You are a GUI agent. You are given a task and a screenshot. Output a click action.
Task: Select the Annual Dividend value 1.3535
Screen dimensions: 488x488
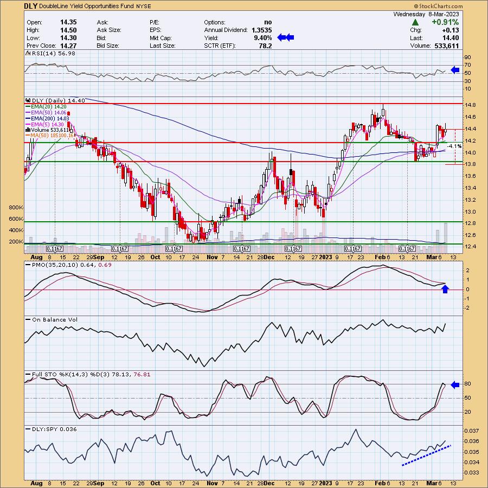point(261,30)
